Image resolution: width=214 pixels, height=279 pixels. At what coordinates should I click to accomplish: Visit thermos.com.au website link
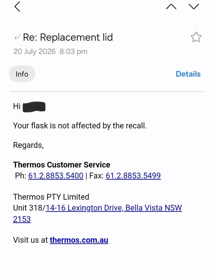(79, 240)
